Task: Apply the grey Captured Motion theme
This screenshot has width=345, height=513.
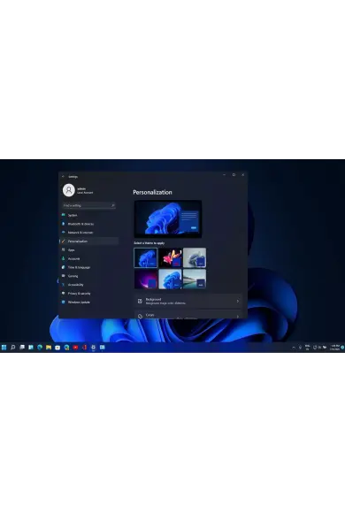Action: coord(195,257)
